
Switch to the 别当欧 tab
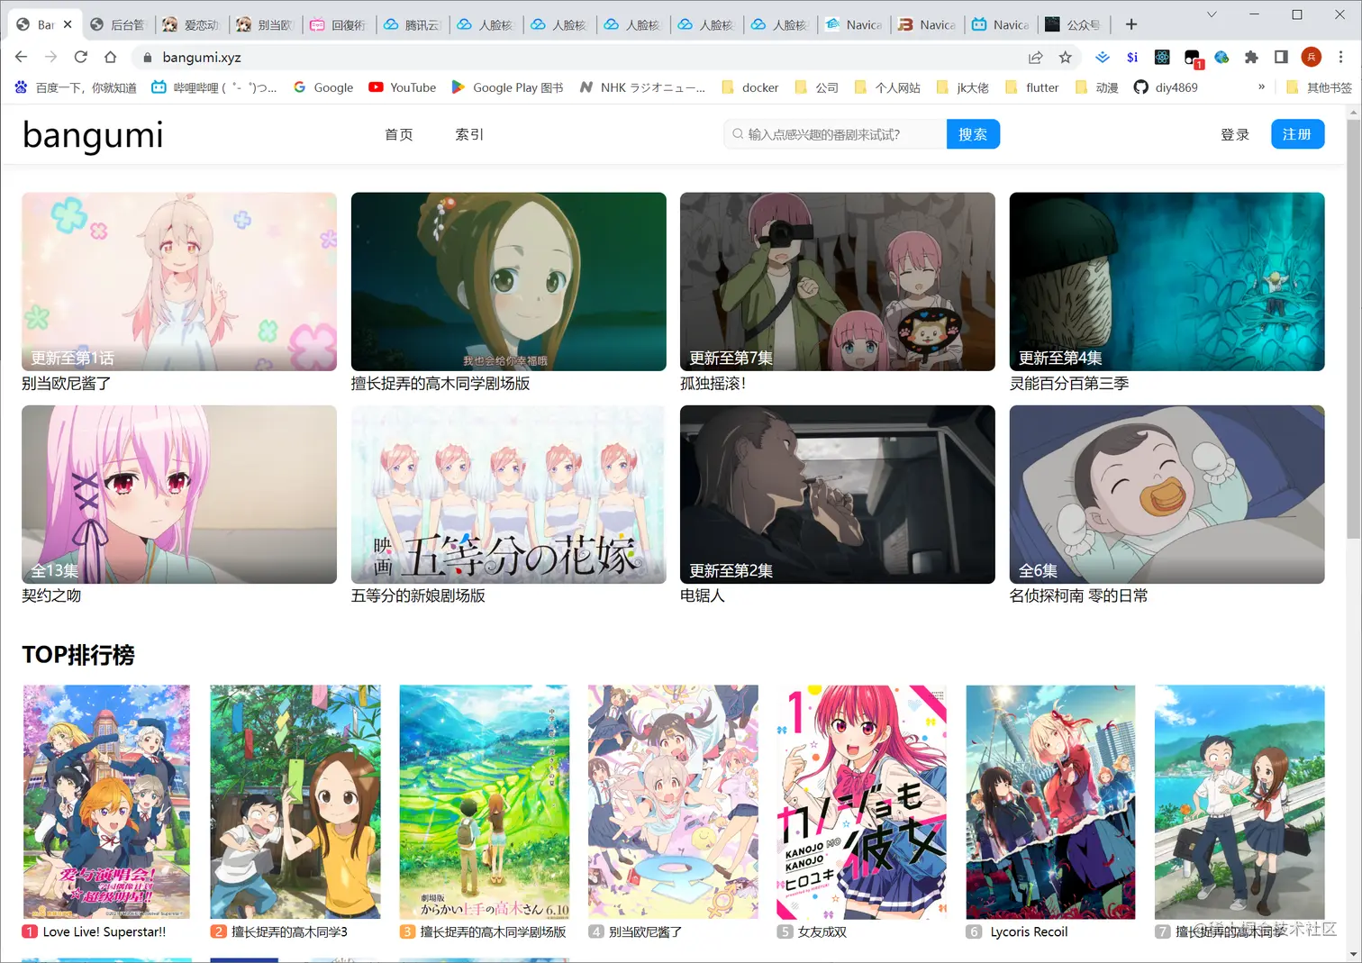coord(265,24)
